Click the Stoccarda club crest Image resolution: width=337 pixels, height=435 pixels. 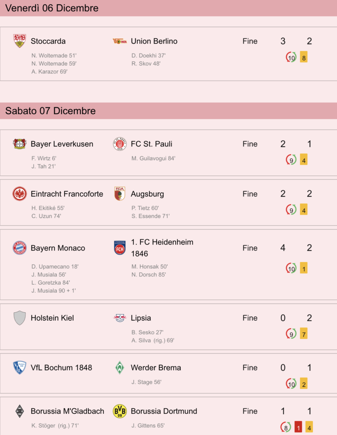[20, 41]
